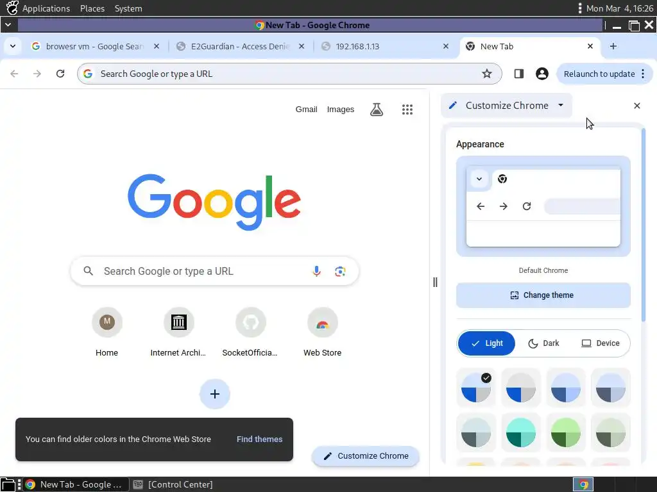
Task: Click Relaunch to update
Action: [599, 74]
